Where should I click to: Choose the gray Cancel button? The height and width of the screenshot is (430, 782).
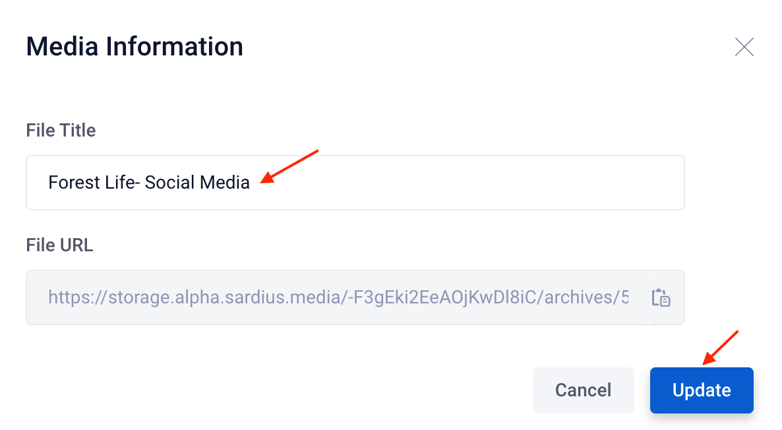click(583, 390)
